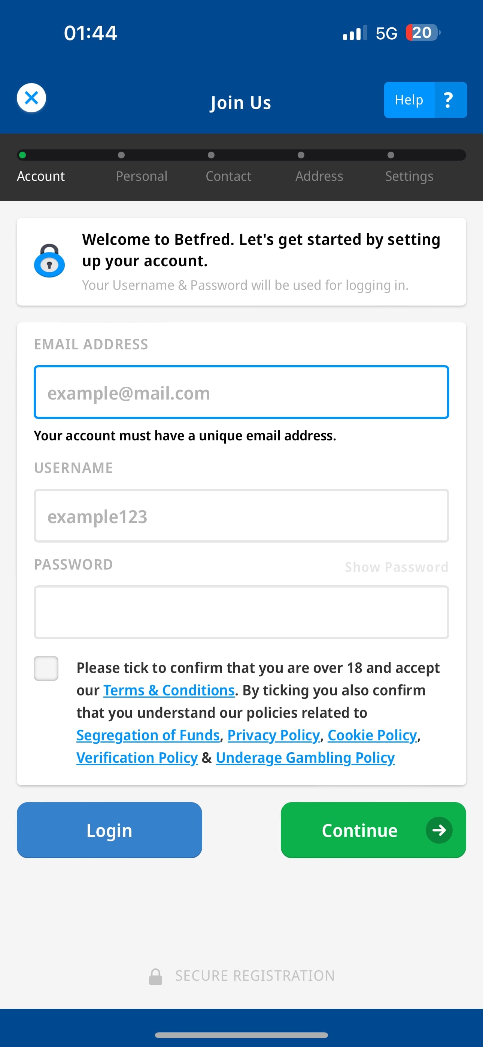Toggle Show Password for the password field
The height and width of the screenshot is (1047, 483).
(396, 567)
